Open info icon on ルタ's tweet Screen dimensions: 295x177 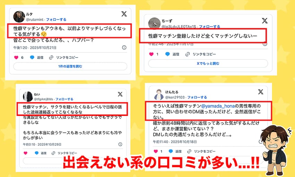[x=124, y=48]
